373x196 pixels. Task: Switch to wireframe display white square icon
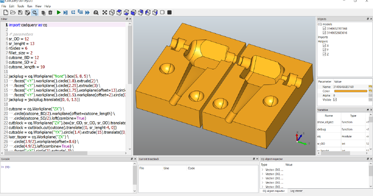pyautogui.click(x=162, y=12)
